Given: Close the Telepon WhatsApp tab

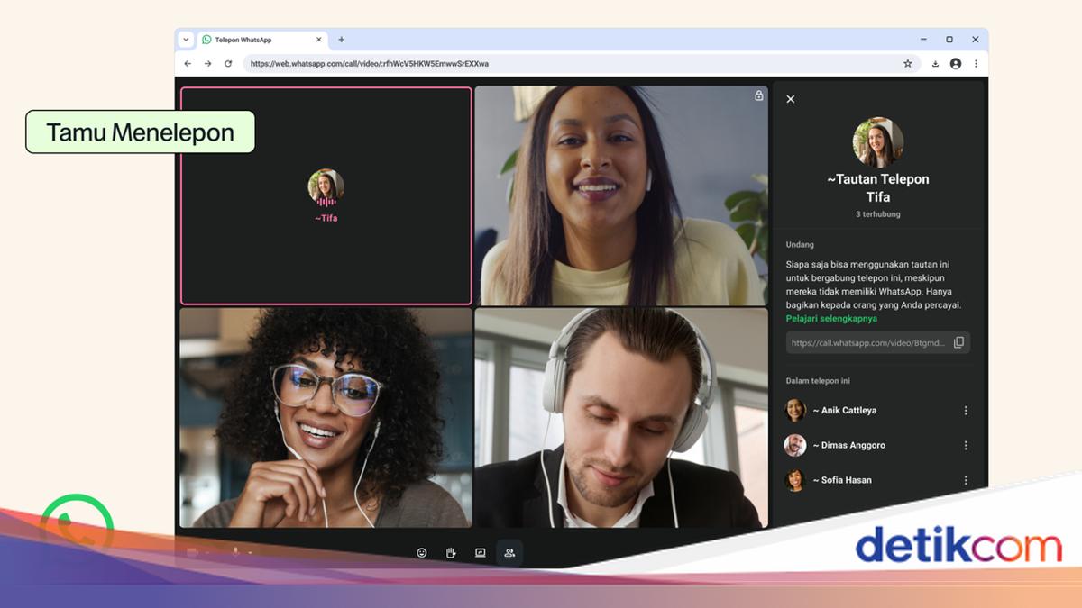Looking at the screenshot, I should tap(319, 40).
